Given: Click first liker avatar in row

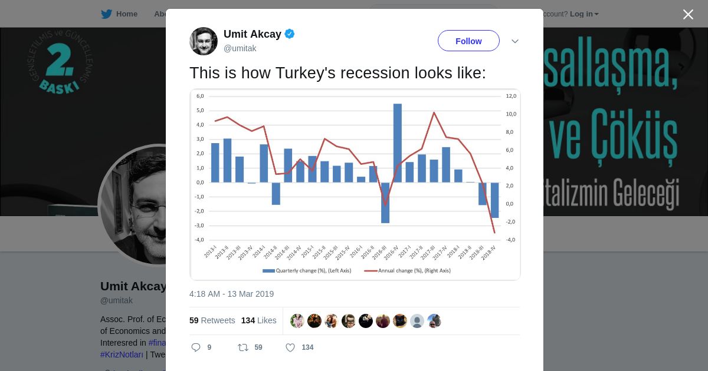Looking at the screenshot, I should pyautogui.click(x=297, y=321).
